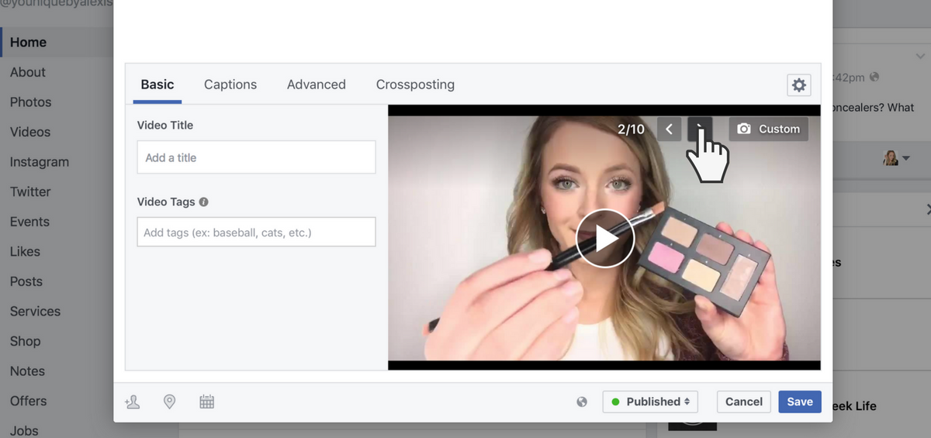
Task: Open the Published status dropdown
Action: [650, 402]
